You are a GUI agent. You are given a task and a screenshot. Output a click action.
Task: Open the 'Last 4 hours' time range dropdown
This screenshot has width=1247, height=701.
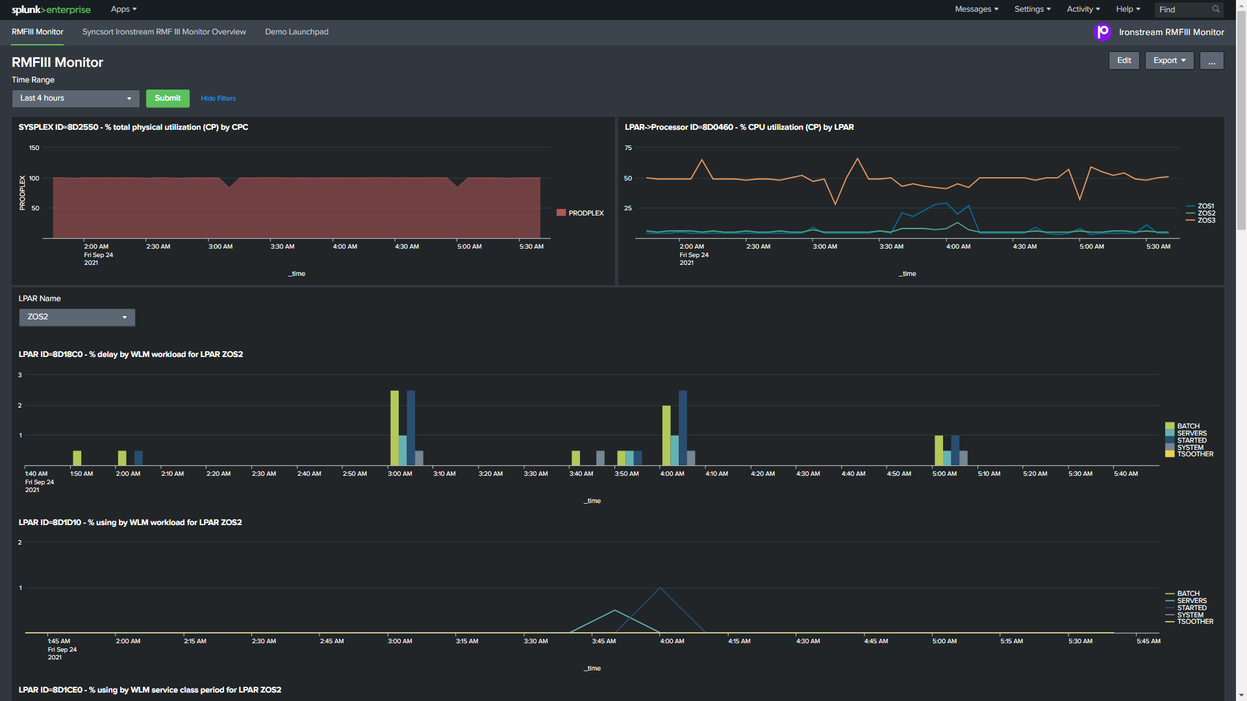click(x=75, y=98)
